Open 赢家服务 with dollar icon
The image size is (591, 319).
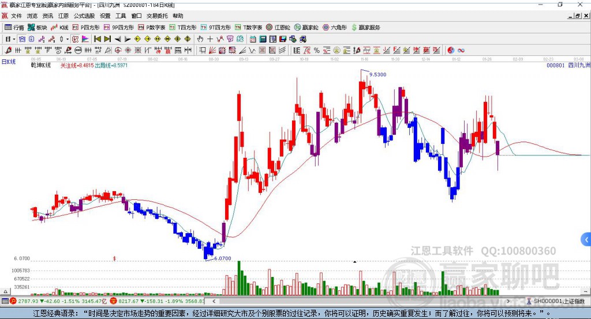tap(365, 28)
